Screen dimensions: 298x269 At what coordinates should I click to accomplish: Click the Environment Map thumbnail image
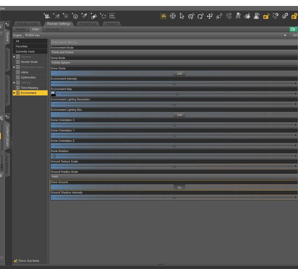pos(53,94)
